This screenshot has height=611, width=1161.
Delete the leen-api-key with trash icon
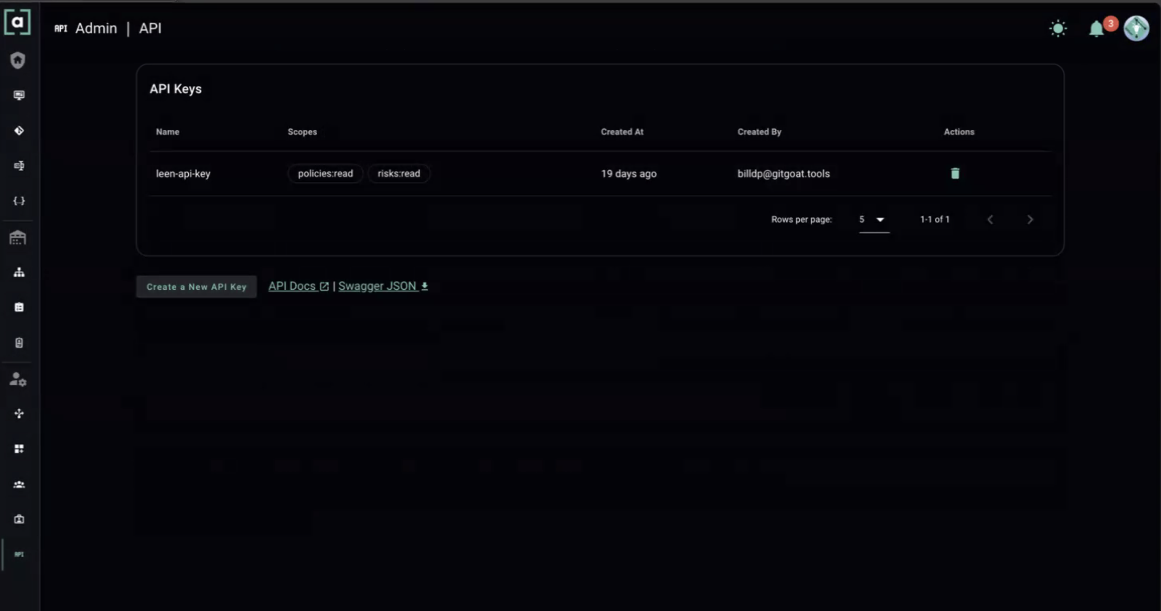tap(955, 173)
